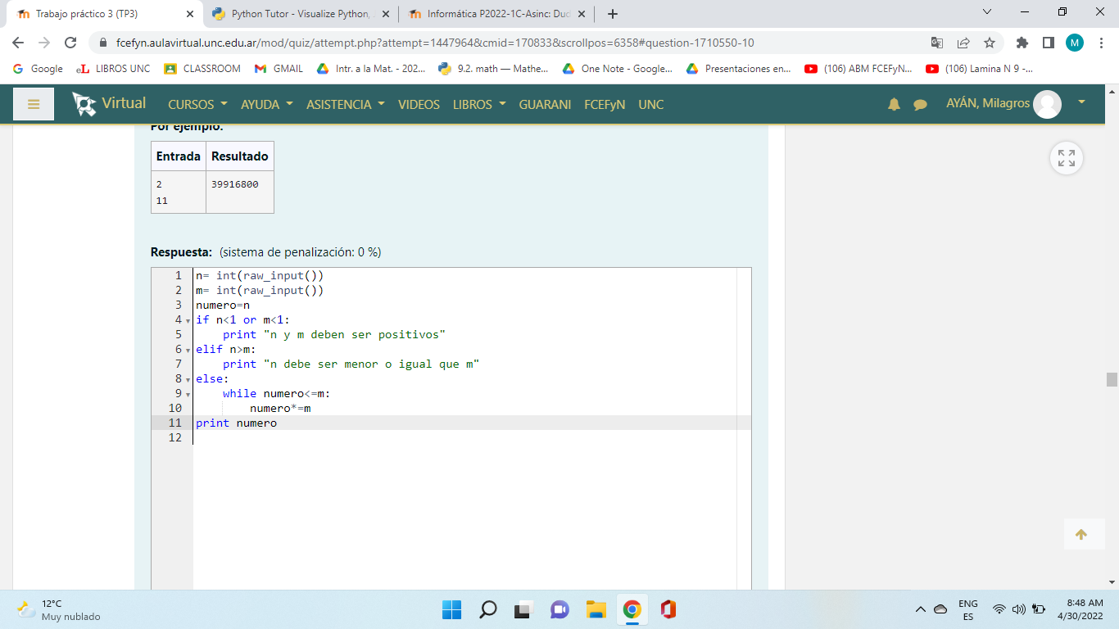This screenshot has width=1119, height=629.
Task: Bookmark this page with star icon
Action: pos(989,43)
